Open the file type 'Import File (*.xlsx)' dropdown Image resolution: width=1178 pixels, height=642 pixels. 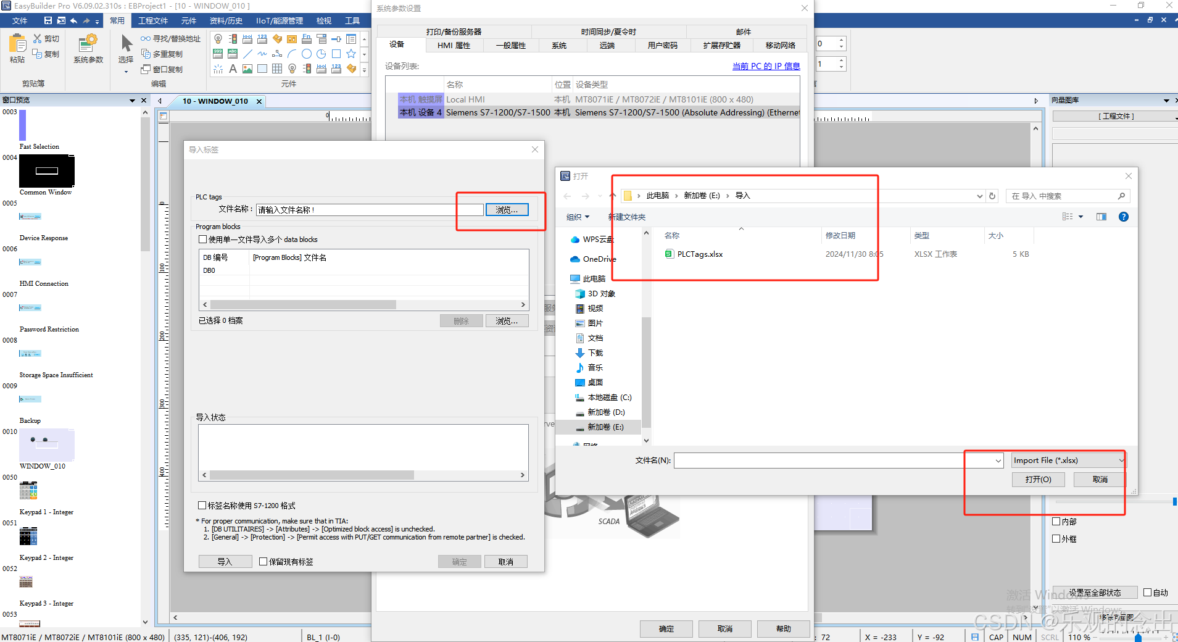[x=1068, y=461]
